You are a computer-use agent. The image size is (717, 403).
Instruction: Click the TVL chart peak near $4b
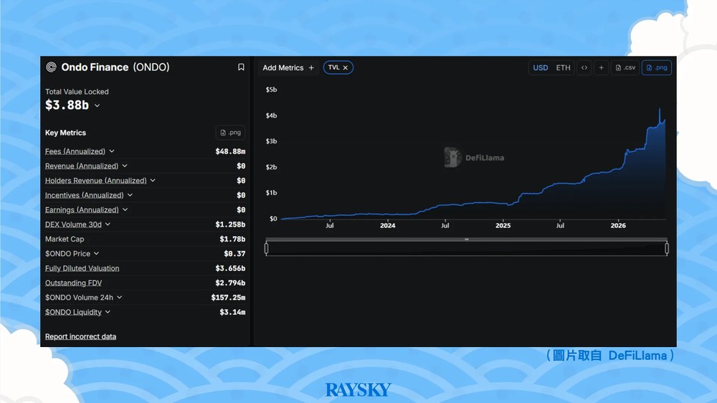(660, 110)
